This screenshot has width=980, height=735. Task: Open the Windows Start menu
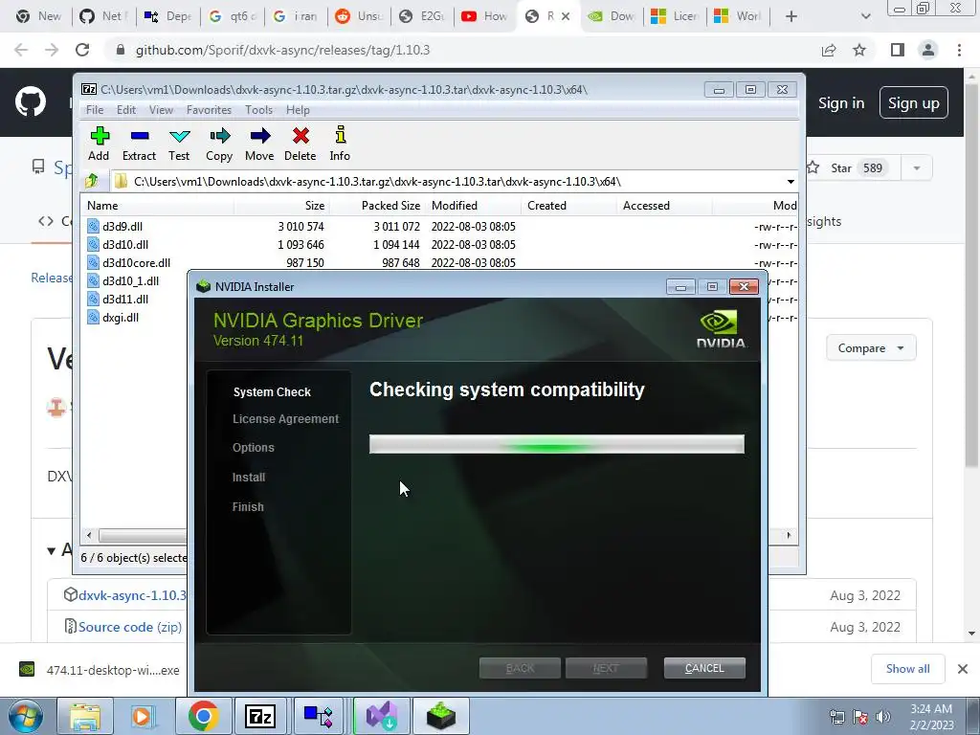(x=26, y=716)
